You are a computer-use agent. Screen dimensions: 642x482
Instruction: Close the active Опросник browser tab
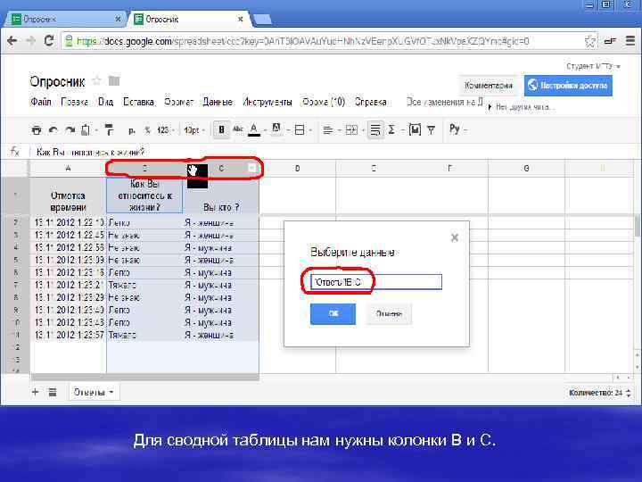point(241,20)
